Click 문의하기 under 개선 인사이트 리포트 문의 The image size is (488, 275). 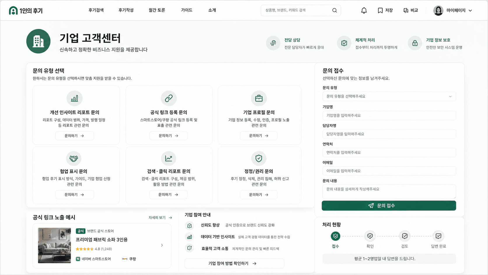tap(75, 136)
